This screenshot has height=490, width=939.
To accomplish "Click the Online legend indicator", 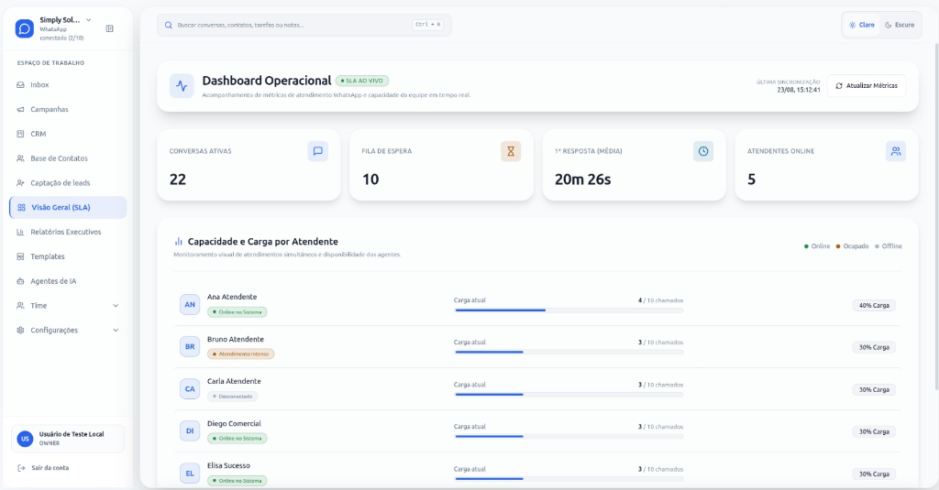I will pyautogui.click(x=817, y=245).
